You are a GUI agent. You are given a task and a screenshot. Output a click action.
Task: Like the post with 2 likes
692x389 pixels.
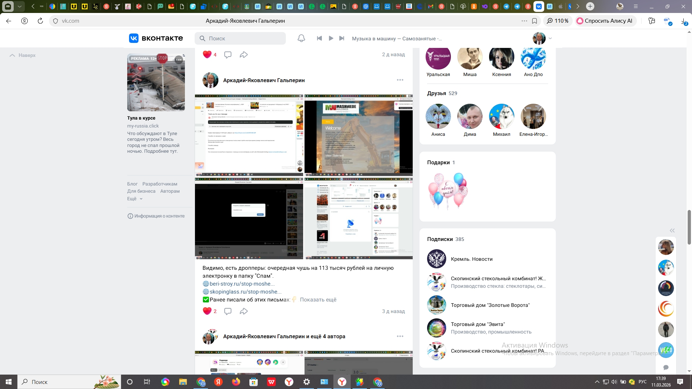(x=207, y=311)
